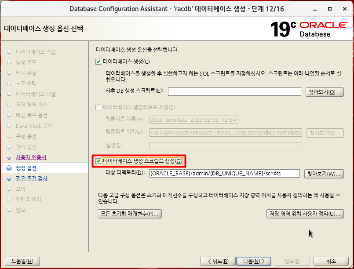Click the 템플리트 이름(A) text field
The width and height of the screenshot is (354, 269).
click(193, 120)
